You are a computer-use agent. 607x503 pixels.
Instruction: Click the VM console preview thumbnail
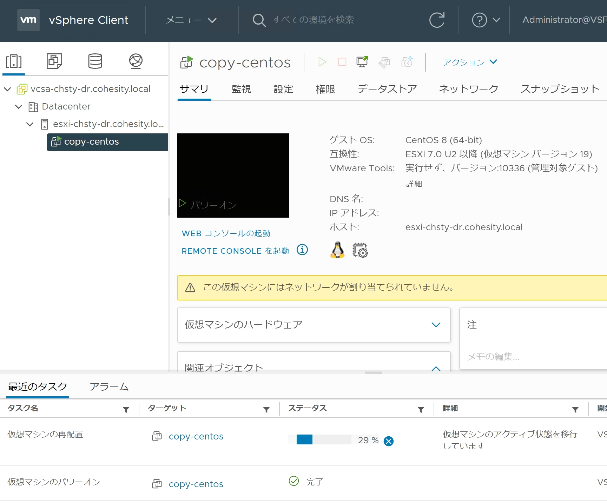(x=233, y=176)
